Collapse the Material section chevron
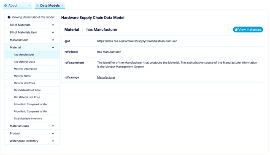The height and width of the screenshot is (155, 270). (x=53, y=48)
